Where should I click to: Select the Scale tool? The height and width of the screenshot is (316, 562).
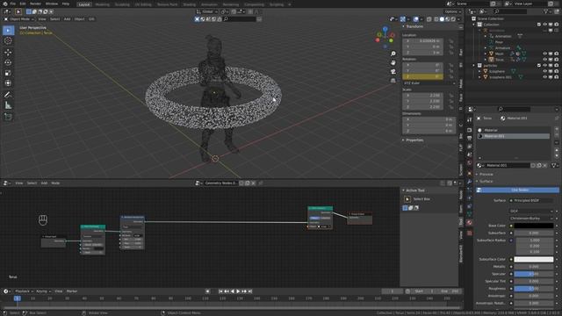tap(8, 73)
